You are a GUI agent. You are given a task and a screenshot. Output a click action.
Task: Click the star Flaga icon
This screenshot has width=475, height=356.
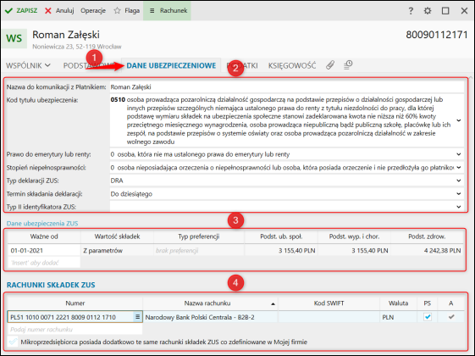117,11
